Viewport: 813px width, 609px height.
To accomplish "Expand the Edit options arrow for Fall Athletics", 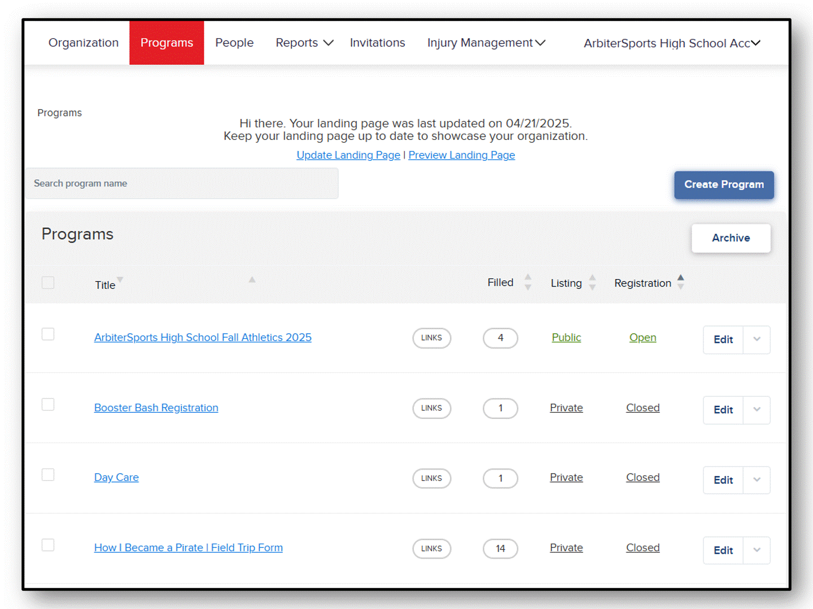I will [757, 339].
